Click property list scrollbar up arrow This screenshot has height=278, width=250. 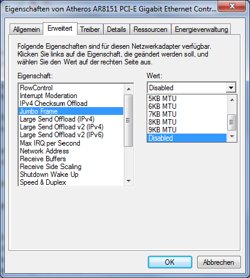(x=129, y=89)
